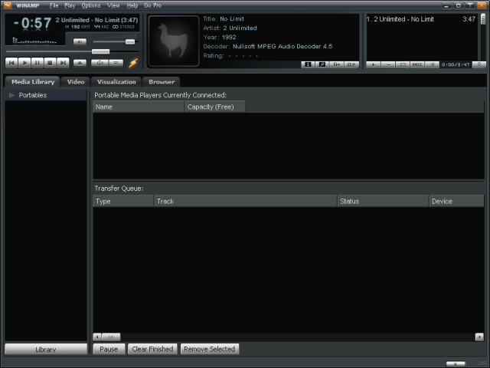Click the Remove Selected button
This screenshot has height=368, width=490.
(x=209, y=349)
